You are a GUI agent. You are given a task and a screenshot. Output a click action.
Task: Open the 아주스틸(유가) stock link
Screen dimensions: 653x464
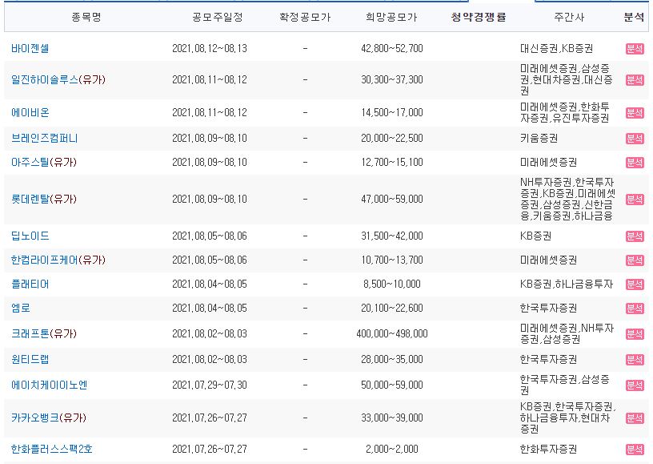click(x=44, y=162)
